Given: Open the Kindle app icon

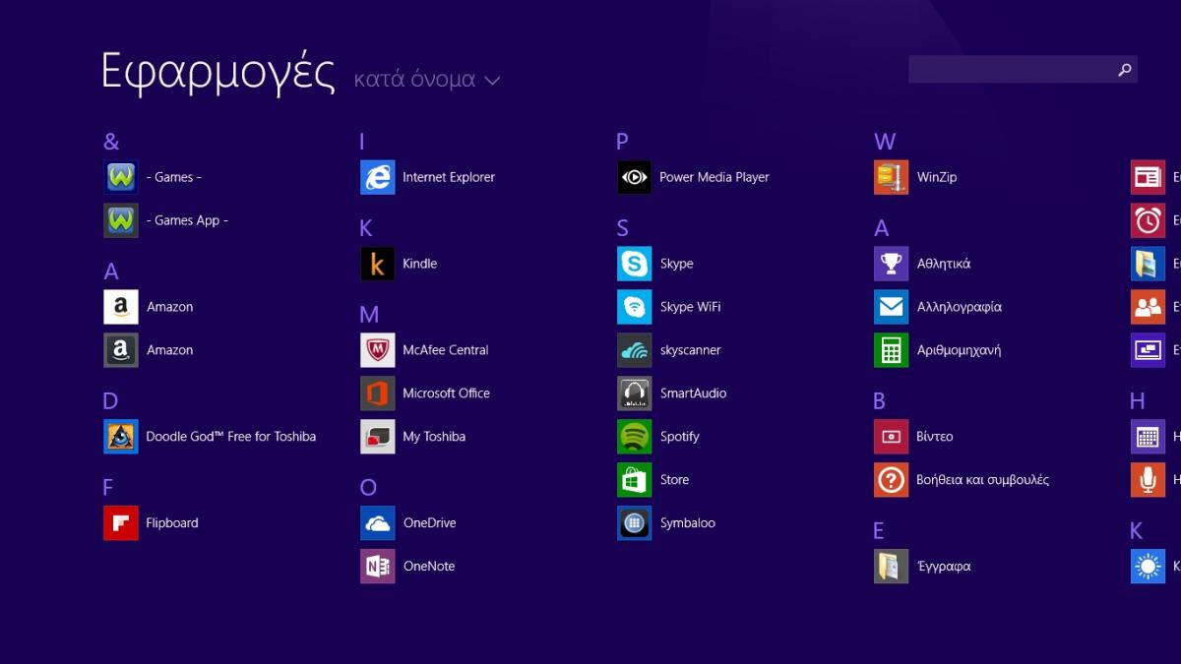Looking at the screenshot, I should click(378, 264).
